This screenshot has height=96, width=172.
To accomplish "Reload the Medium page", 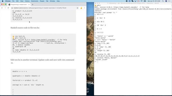I will 8,8.
